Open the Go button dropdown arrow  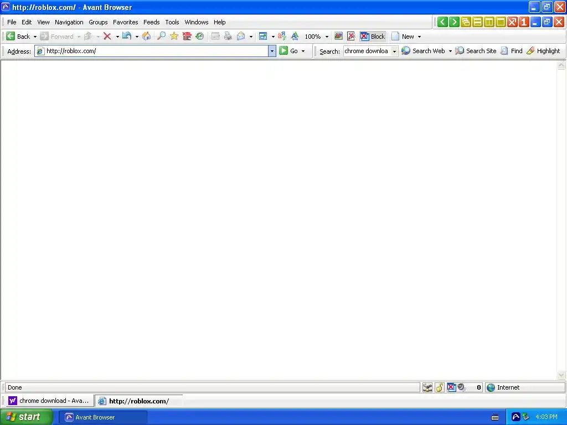pos(303,51)
